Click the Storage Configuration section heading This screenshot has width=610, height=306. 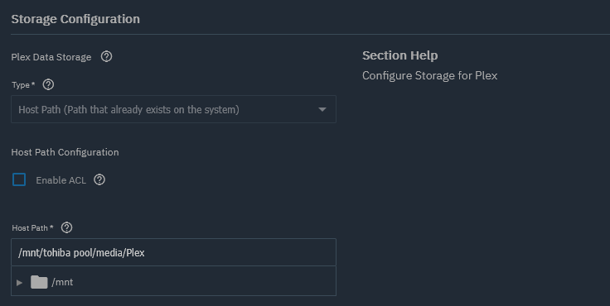[75, 19]
